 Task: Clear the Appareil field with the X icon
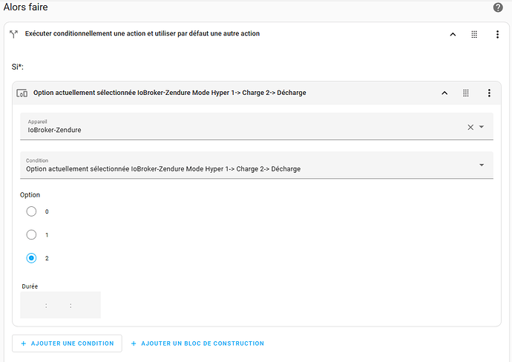click(470, 127)
